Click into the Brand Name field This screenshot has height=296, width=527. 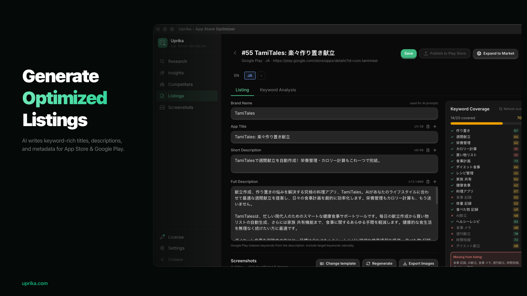(334, 113)
